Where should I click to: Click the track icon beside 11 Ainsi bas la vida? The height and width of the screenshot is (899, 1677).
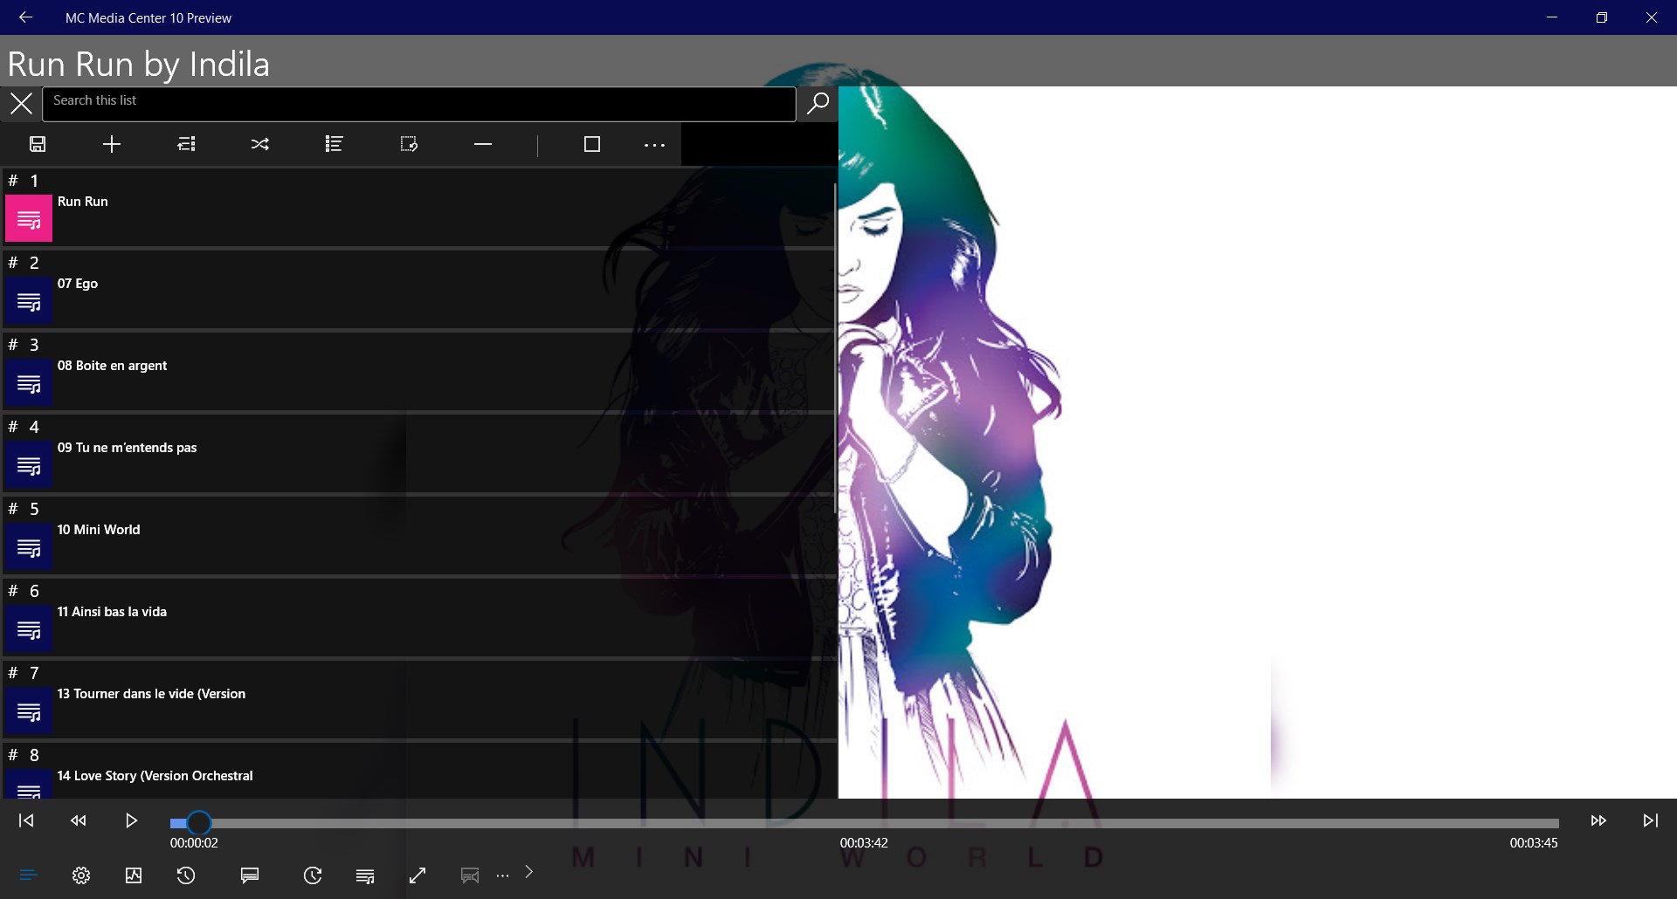pos(29,628)
